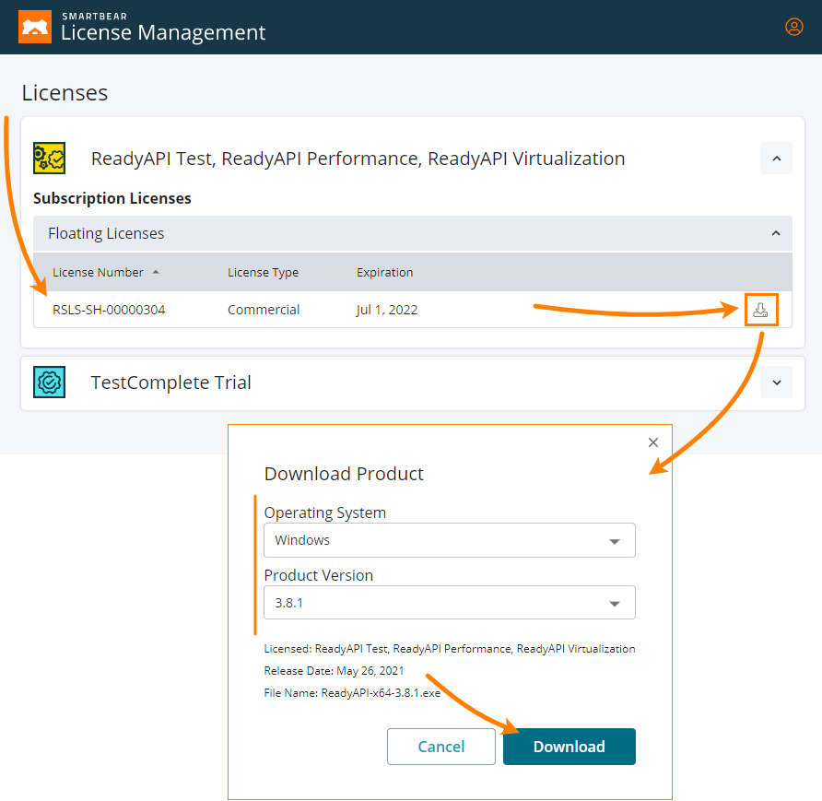Viewport: 822px width, 801px height.
Task: Open the user profile account icon
Action: pyautogui.click(x=793, y=27)
